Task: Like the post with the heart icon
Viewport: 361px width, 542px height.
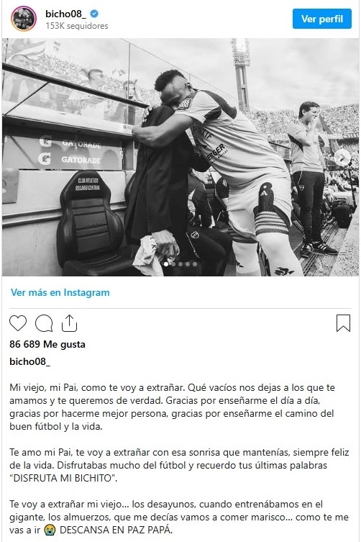Action: pos(18,323)
